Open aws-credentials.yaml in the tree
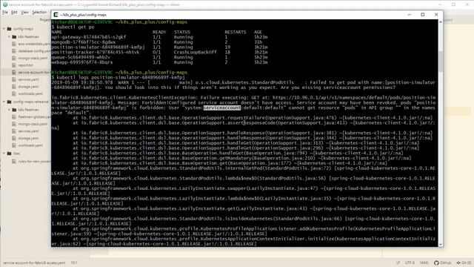This screenshot has height=267, width=474. 34,44
